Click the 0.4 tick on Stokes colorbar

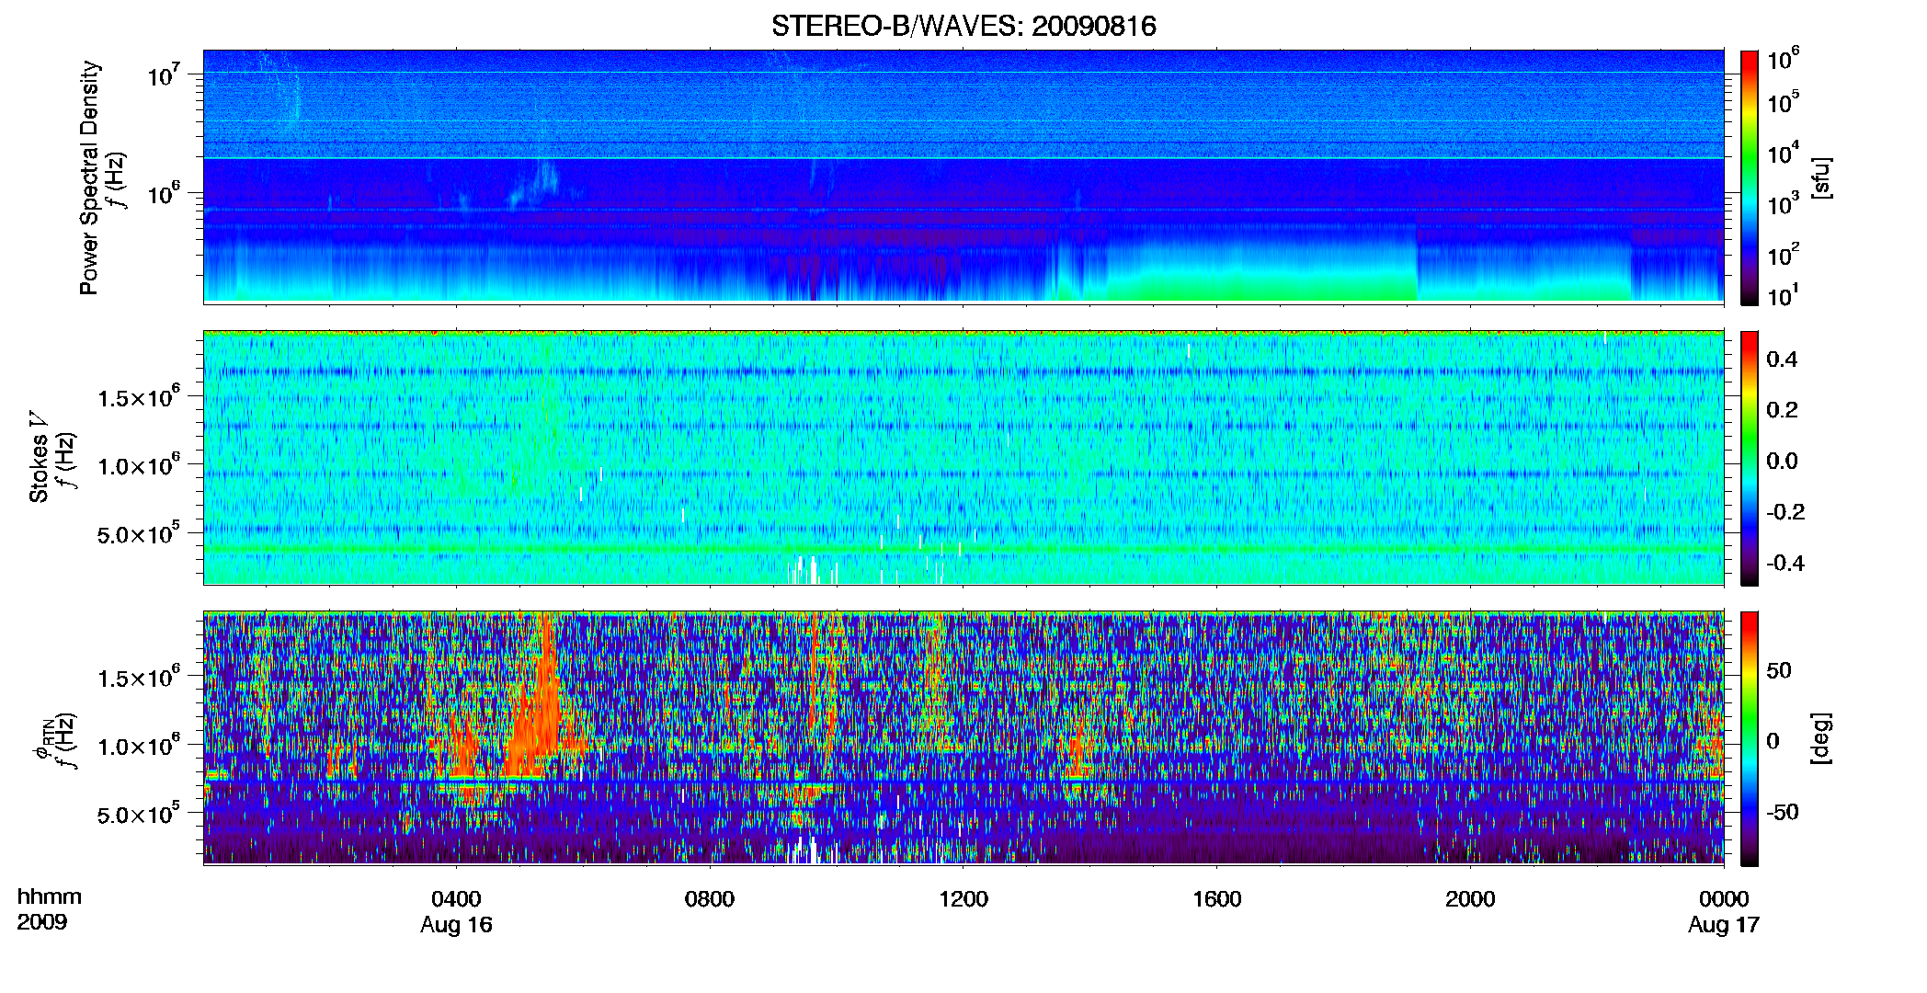coord(1782,360)
